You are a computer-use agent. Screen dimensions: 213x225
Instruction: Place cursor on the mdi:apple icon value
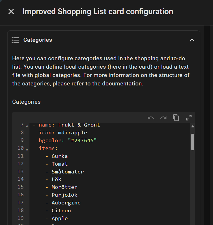click(73, 133)
